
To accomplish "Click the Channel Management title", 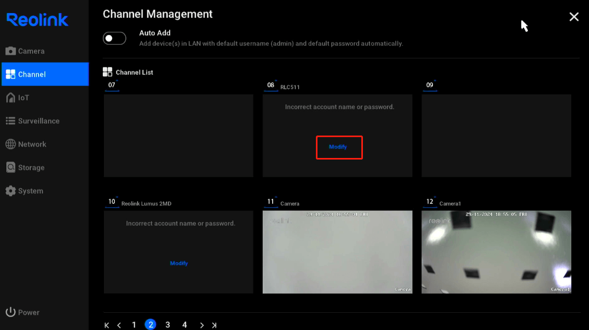I will tap(158, 14).
